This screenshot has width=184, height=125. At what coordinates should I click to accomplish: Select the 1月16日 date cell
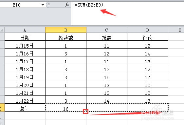(25, 52)
